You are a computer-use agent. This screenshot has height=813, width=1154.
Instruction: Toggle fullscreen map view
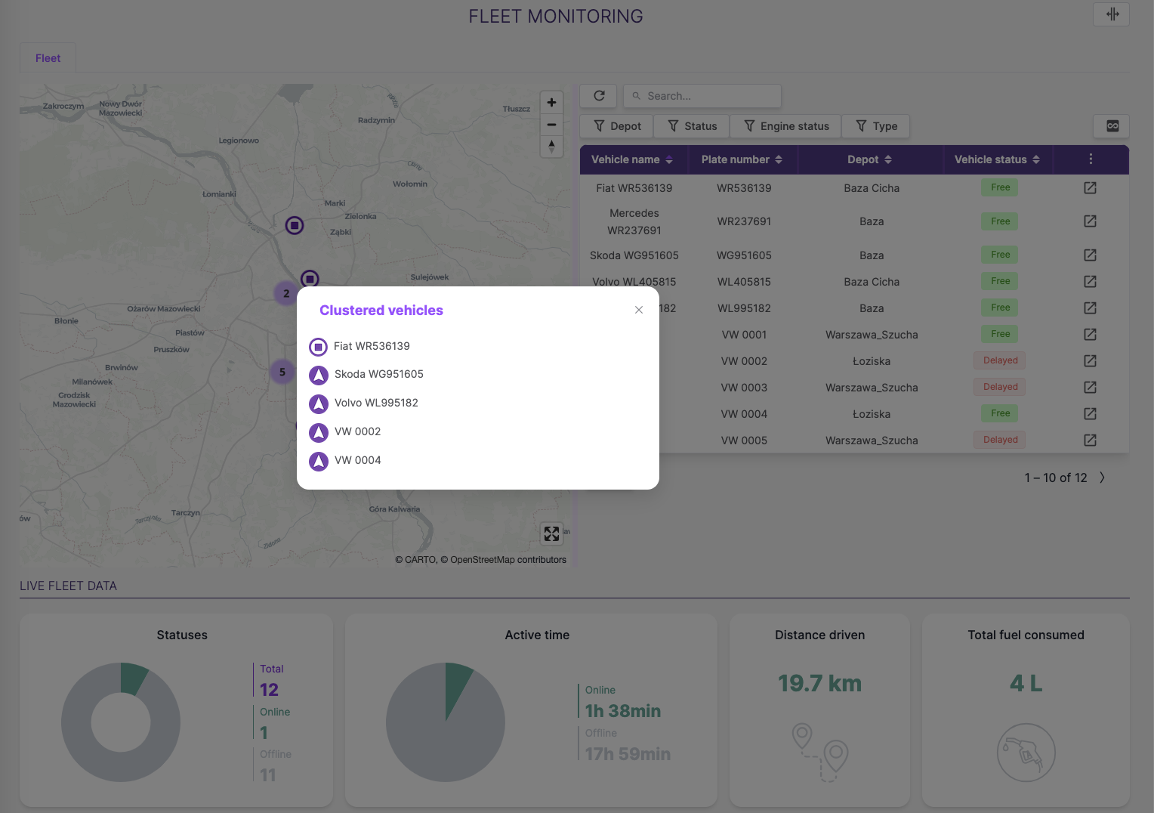point(552,534)
